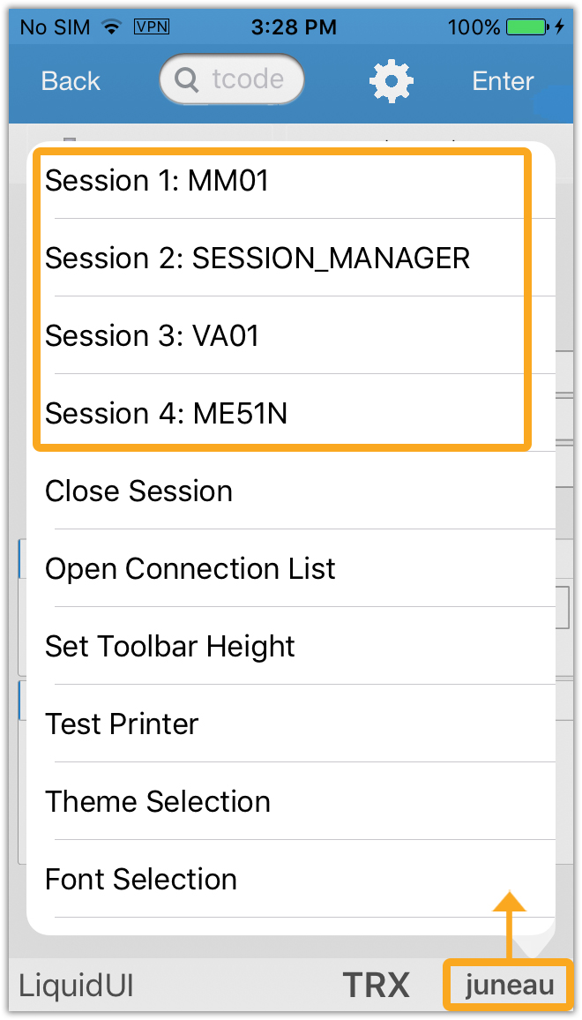Viewport: 582px width, 1020px height.
Task: Tap the VPN indicator in status bar
Action: pyautogui.click(x=151, y=27)
